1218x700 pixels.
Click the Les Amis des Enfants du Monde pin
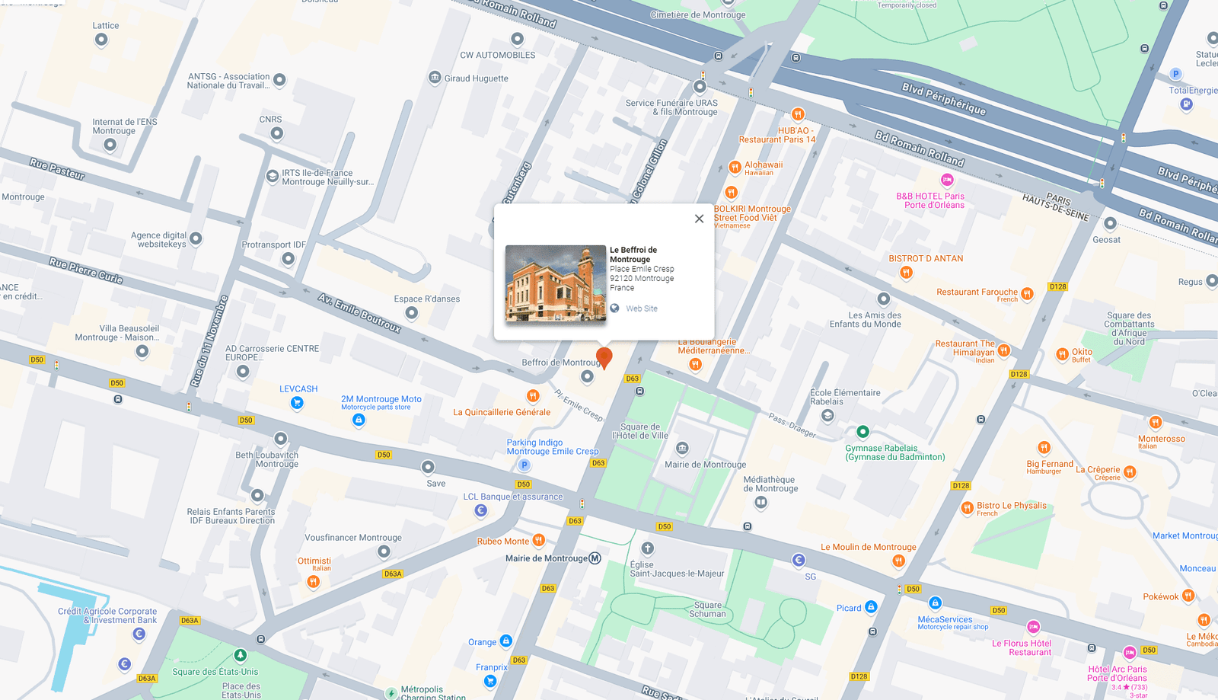click(884, 299)
